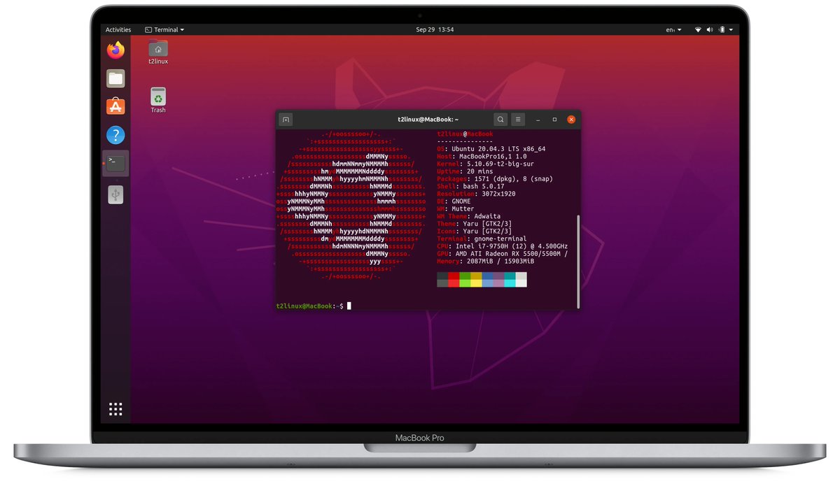Screen dimensions: 840x486
Task: Click the terminal title 't2linux@MacBook: ~'
Action: [428, 120]
